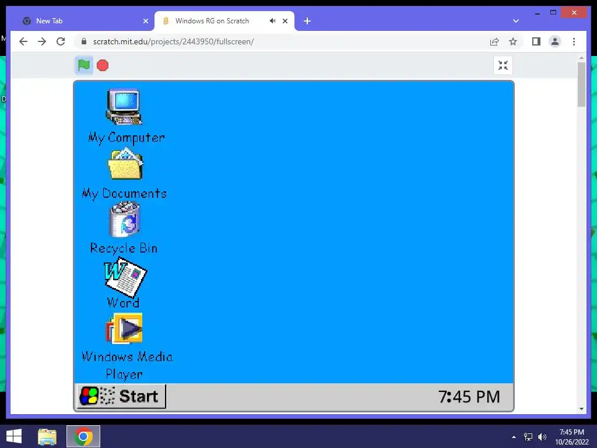Click the lock icon for site information
Viewport: 597px width, 448px height.
coord(84,41)
